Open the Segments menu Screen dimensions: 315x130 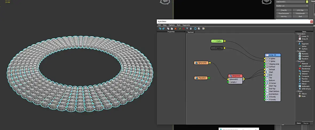click(x=186, y=25)
